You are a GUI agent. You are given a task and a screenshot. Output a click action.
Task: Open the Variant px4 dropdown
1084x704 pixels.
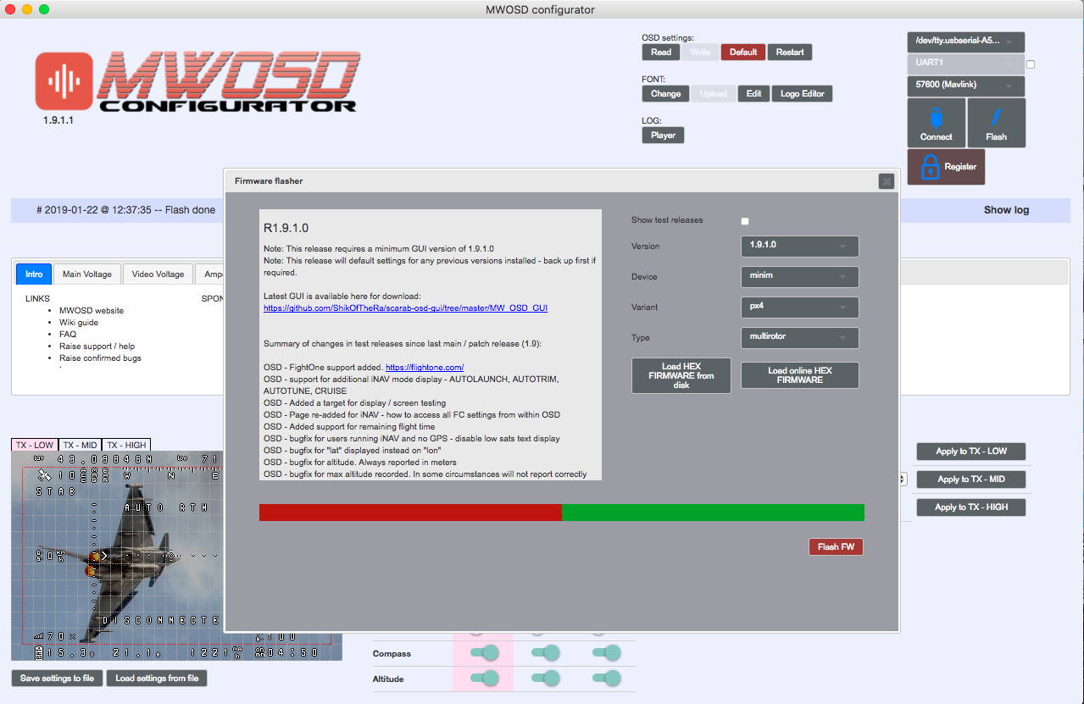coord(799,307)
